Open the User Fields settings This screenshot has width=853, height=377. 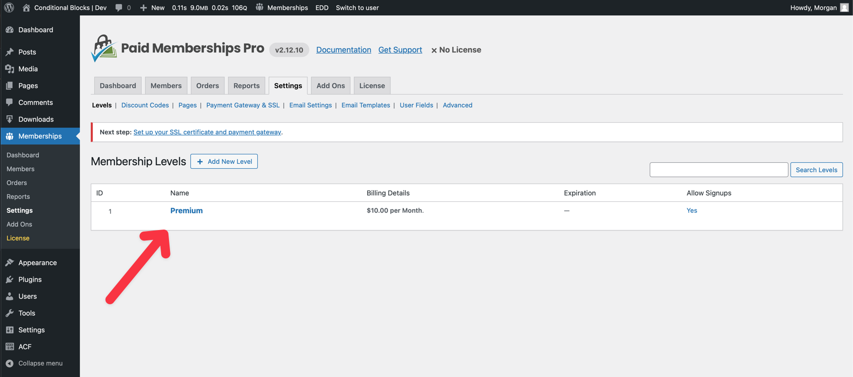click(416, 105)
